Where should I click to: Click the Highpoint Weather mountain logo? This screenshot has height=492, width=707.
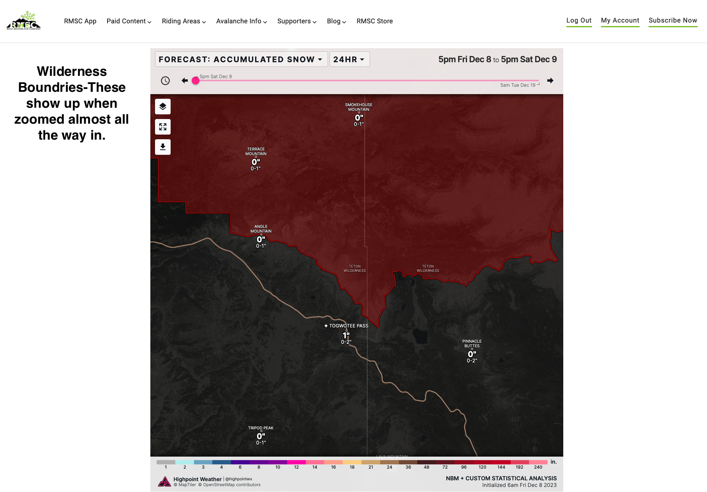point(165,481)
